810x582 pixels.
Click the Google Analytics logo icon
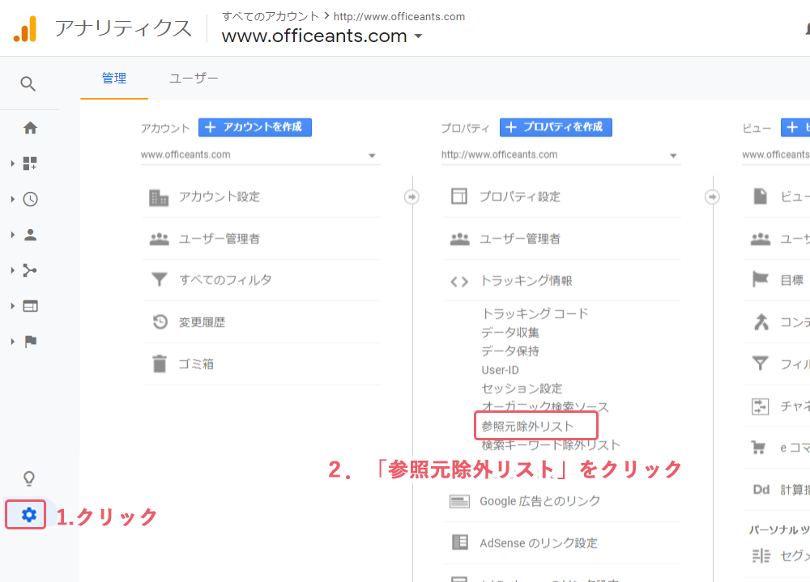click(x=25, y=28)
